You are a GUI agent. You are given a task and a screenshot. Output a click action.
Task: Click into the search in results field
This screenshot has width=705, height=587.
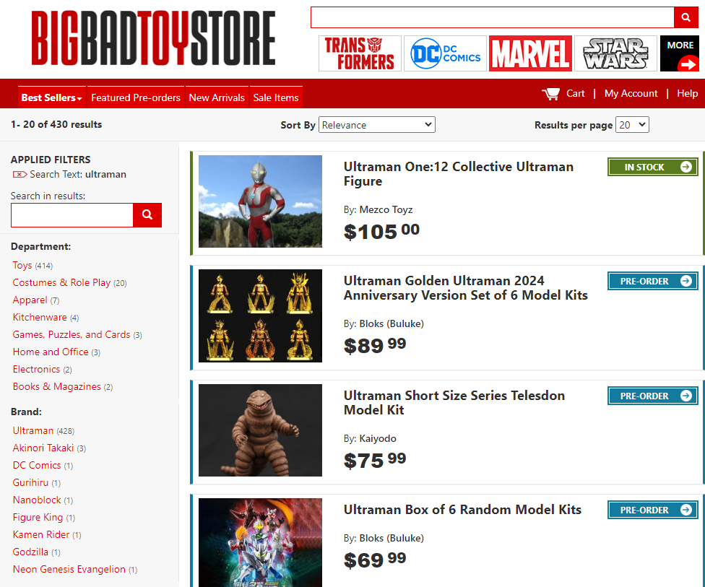pos(72,215)
